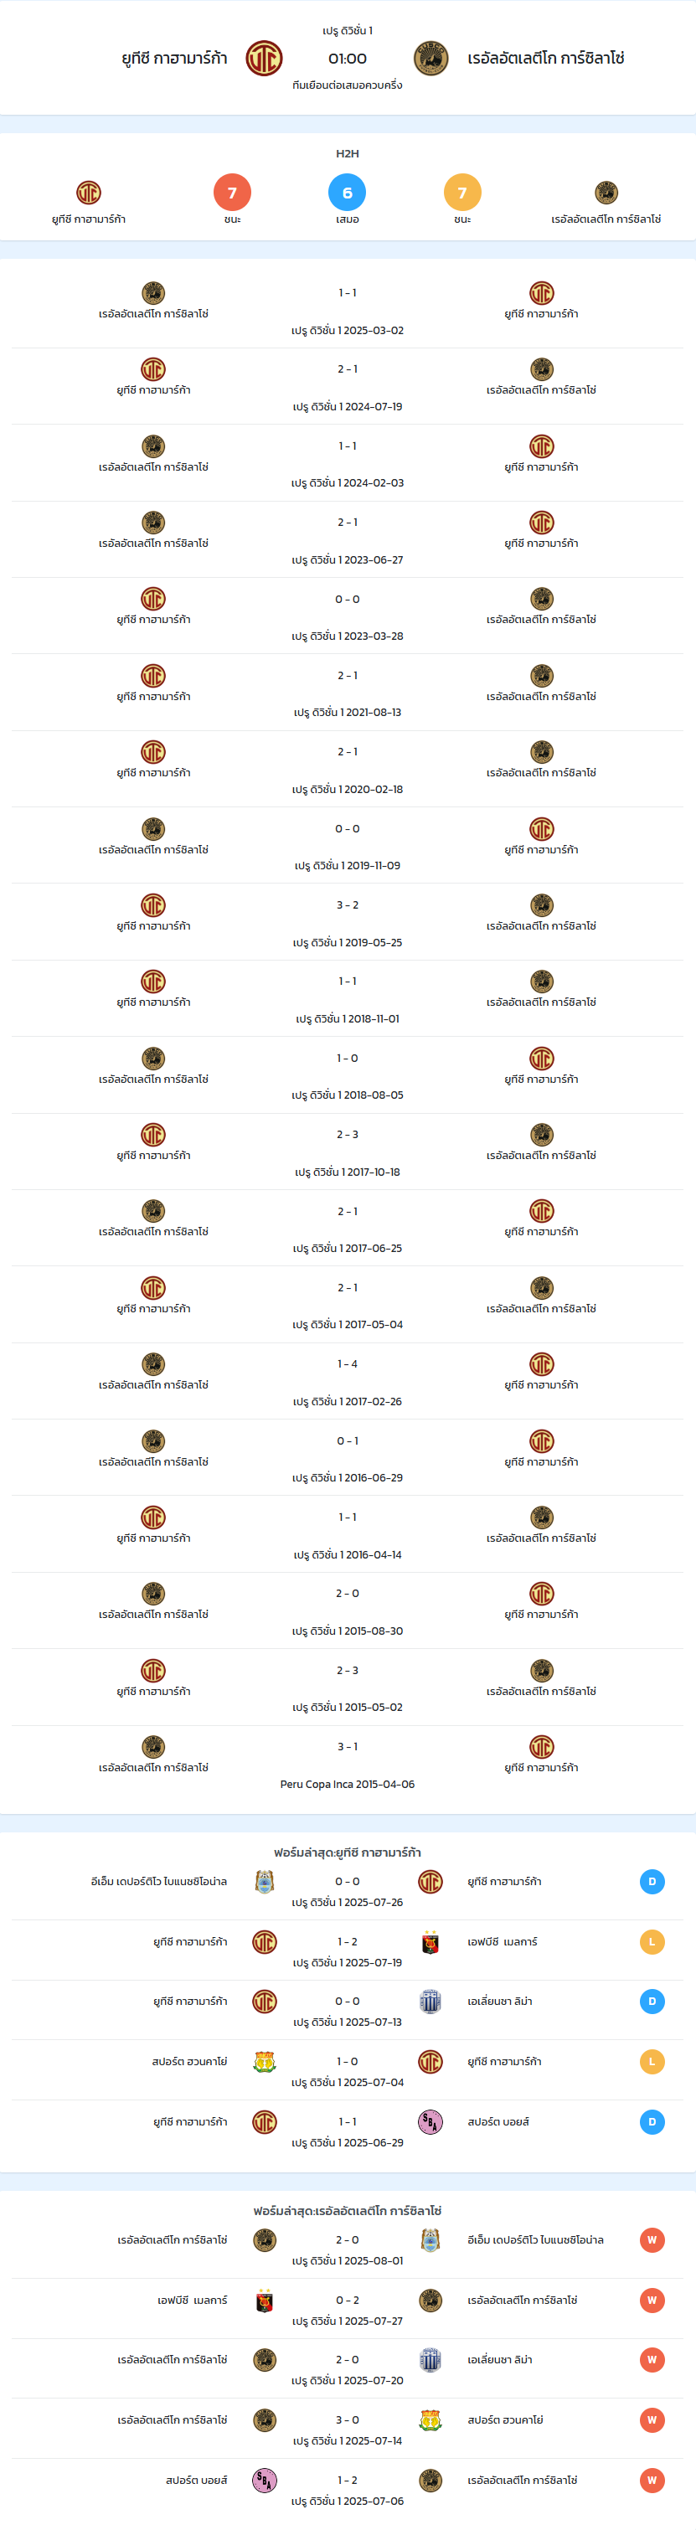Click the Sport Huancayo crest in the 1-0 match row
This screenshot has height=2530, width=696.
[x=264, y=2062]
